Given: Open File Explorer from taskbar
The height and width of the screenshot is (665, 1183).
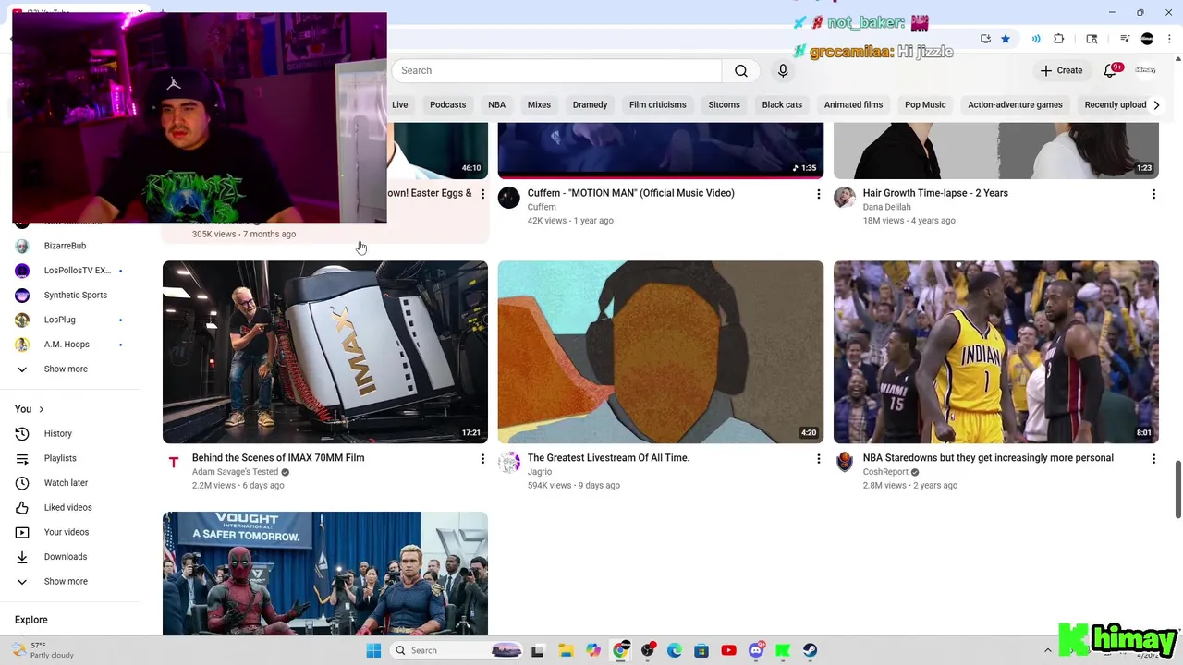Looking at the screenshot, I should click(566, 650).
